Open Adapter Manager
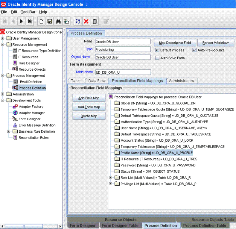This screenshot has height=229, width=236. click(32, 113)
